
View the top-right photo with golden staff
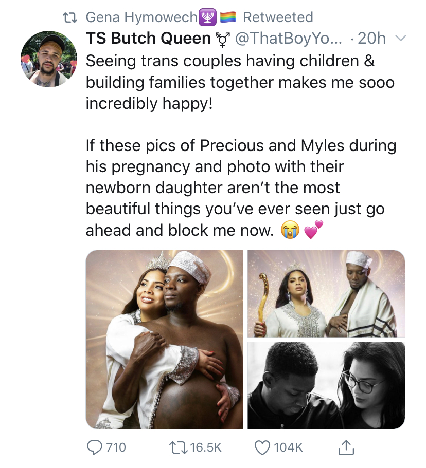pyautogui.click(x=326, y=293)
